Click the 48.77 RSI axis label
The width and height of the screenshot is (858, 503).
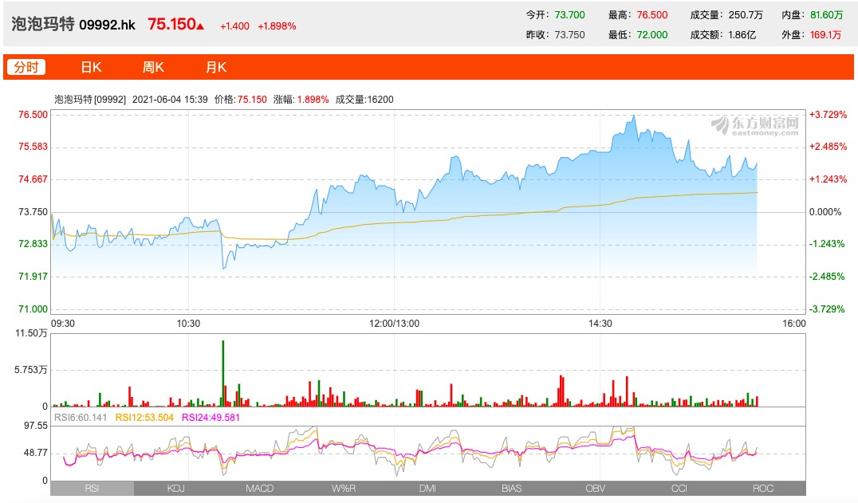[36, 453]
